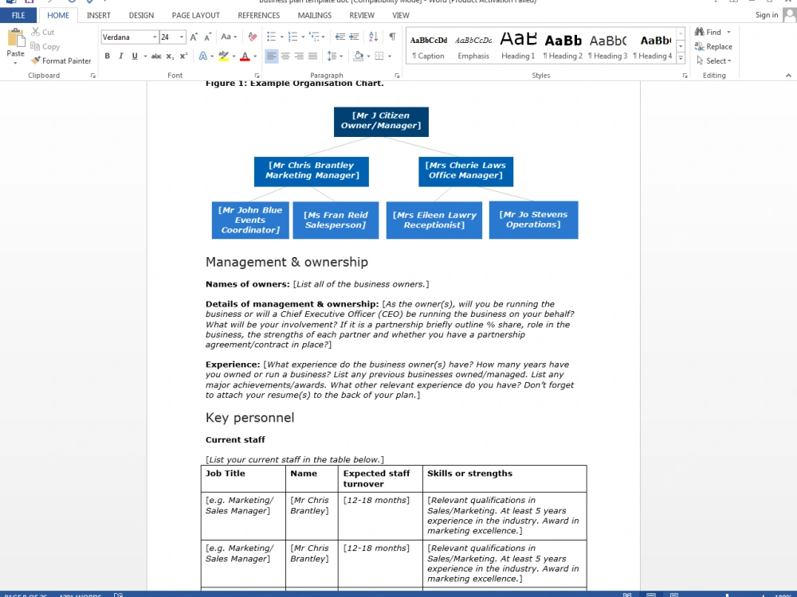Open highlight color dropdown arrow
This screenshot has width=797, height=597.
(234, 57)
